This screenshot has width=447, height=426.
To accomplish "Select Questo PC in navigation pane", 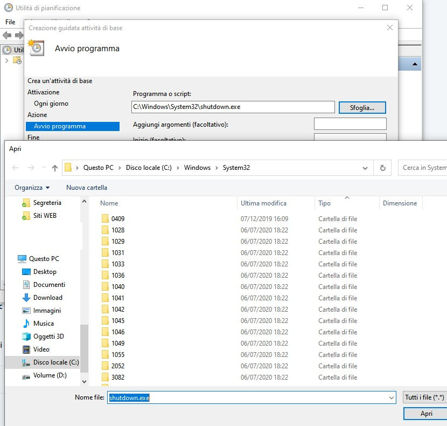I will 38,259.
